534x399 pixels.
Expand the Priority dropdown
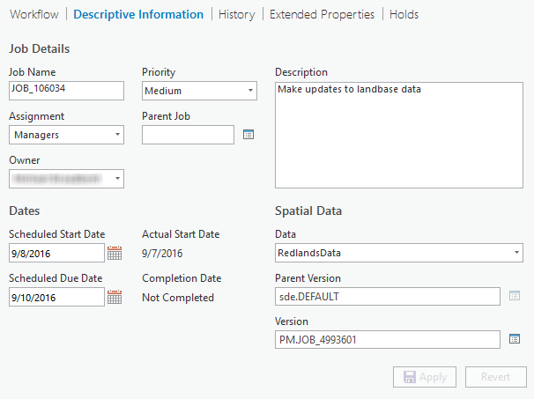pyautogui.click(x=199, y=91)
